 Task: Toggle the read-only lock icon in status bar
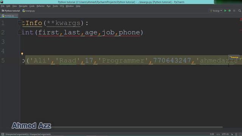point(232,134)
